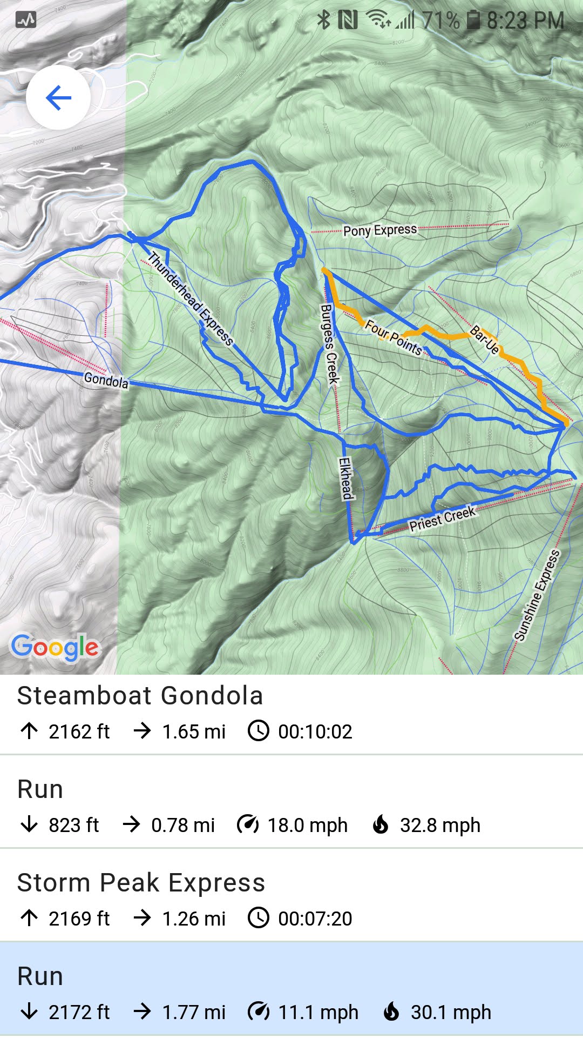Tap the Wi-Fi signal icon

click(x=377, y=20)
